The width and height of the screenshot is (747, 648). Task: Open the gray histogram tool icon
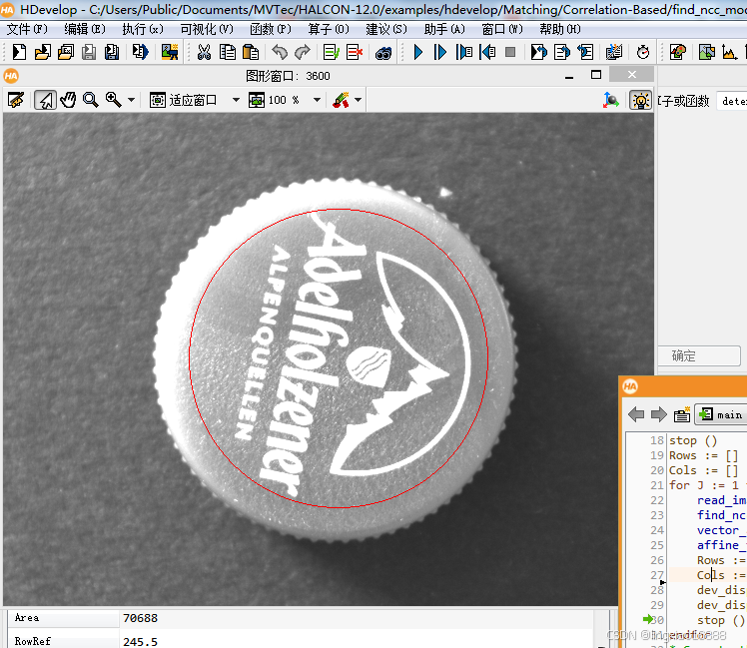[729, 52]
